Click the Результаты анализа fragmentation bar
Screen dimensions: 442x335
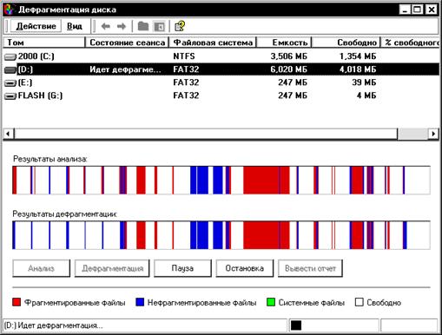pos(221,180)
